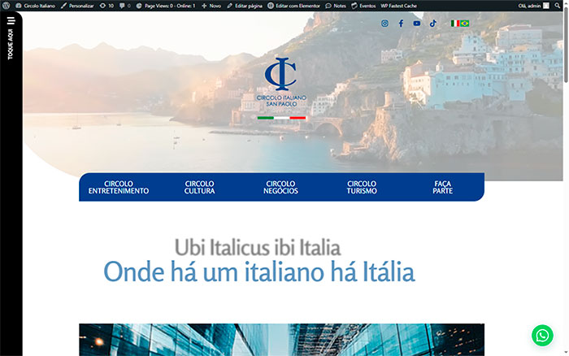The height and width of the screenshot is (356, 569).
Task: Open the Circolo Entretenimento menu item
Action: coord(119,187)
